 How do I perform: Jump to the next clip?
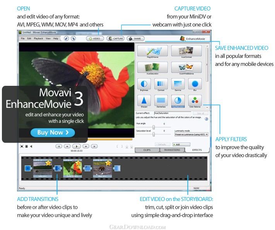[94, 147]
